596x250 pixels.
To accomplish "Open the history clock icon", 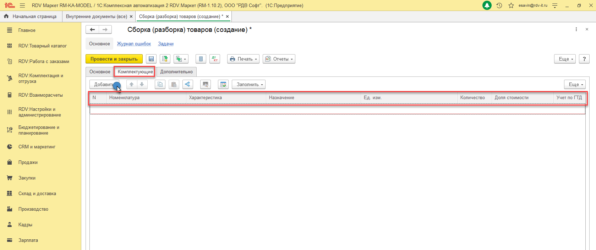I will 499,6.
